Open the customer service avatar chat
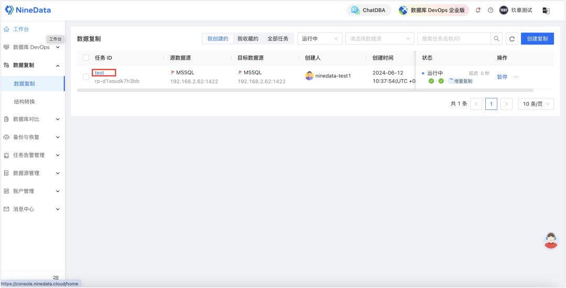This screenshot has width=566, height=288. point(551,240)
